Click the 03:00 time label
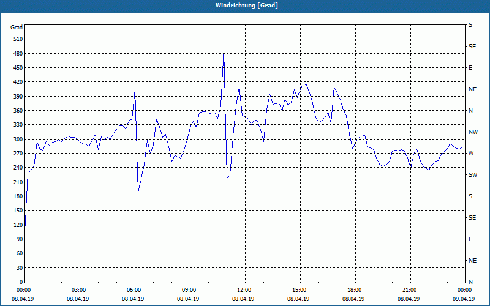The height and width of the screenshot is (306, 490). coord(79,290)
